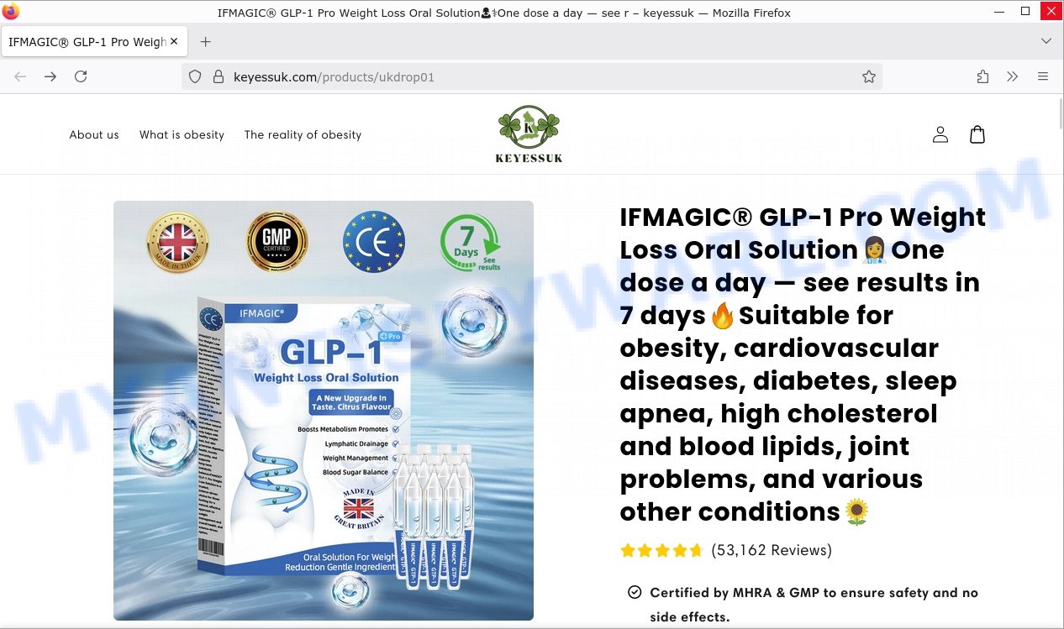Open a new tab with plus
This screenshot has height=629, width=1064.
[206, 41]
